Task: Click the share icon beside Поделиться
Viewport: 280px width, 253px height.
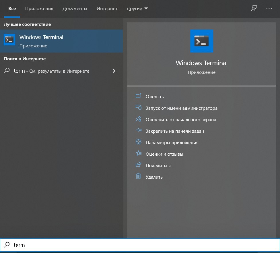Action: [x=138, y=165]
